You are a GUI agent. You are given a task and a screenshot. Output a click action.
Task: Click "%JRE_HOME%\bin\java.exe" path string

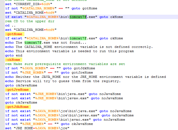pos(60,94)
